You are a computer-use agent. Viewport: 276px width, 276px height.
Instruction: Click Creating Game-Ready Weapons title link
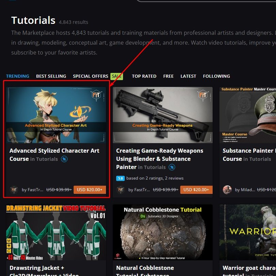click(159, 159)
